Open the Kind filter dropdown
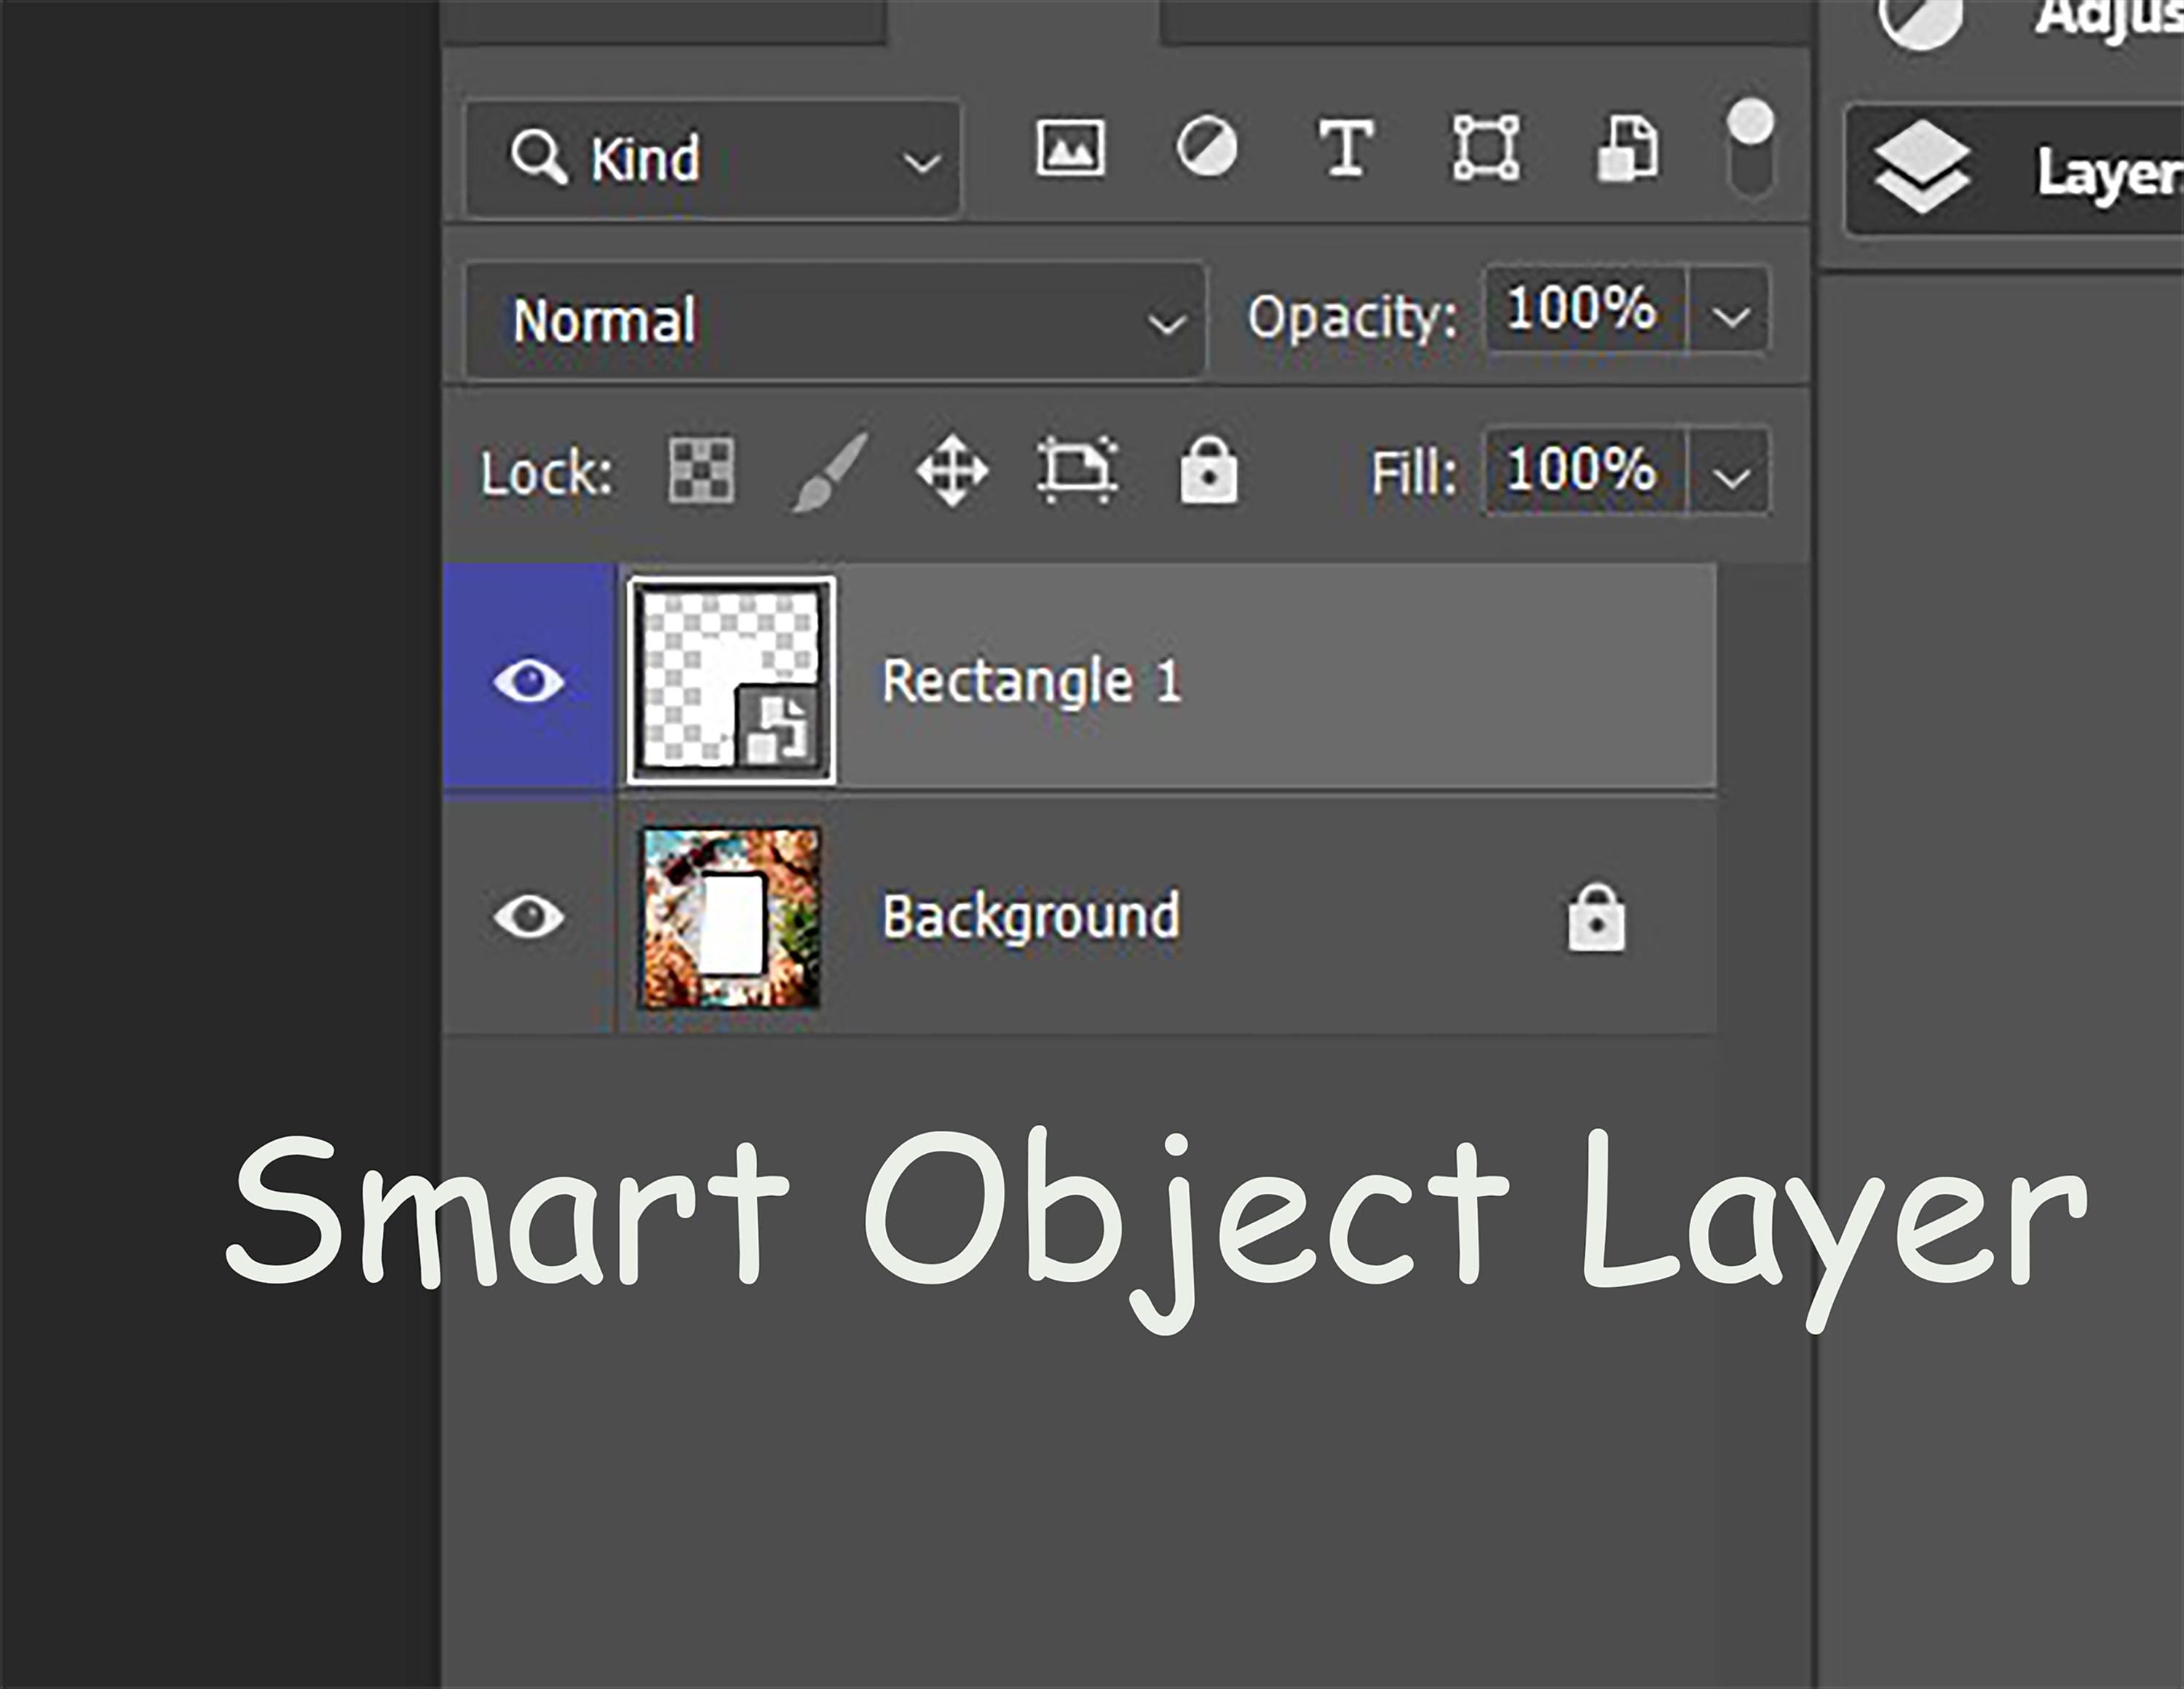Viewport: 2184px width, 1689px height. coord(713,158)
